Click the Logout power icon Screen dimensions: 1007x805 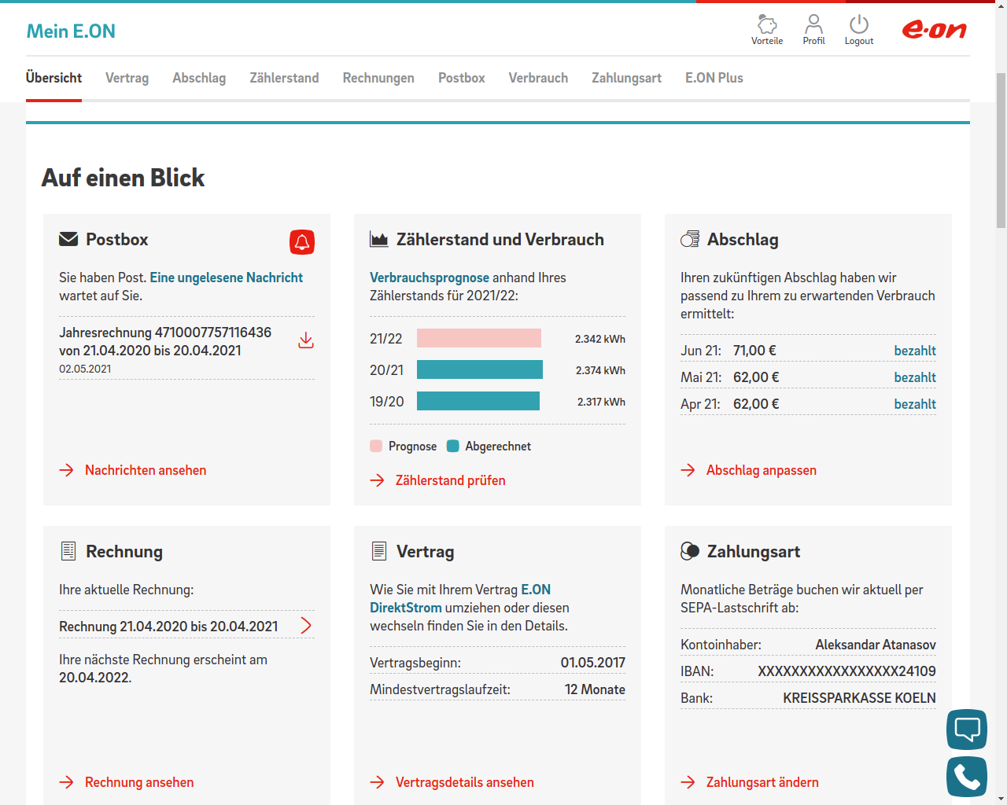(x=859, y=24)
